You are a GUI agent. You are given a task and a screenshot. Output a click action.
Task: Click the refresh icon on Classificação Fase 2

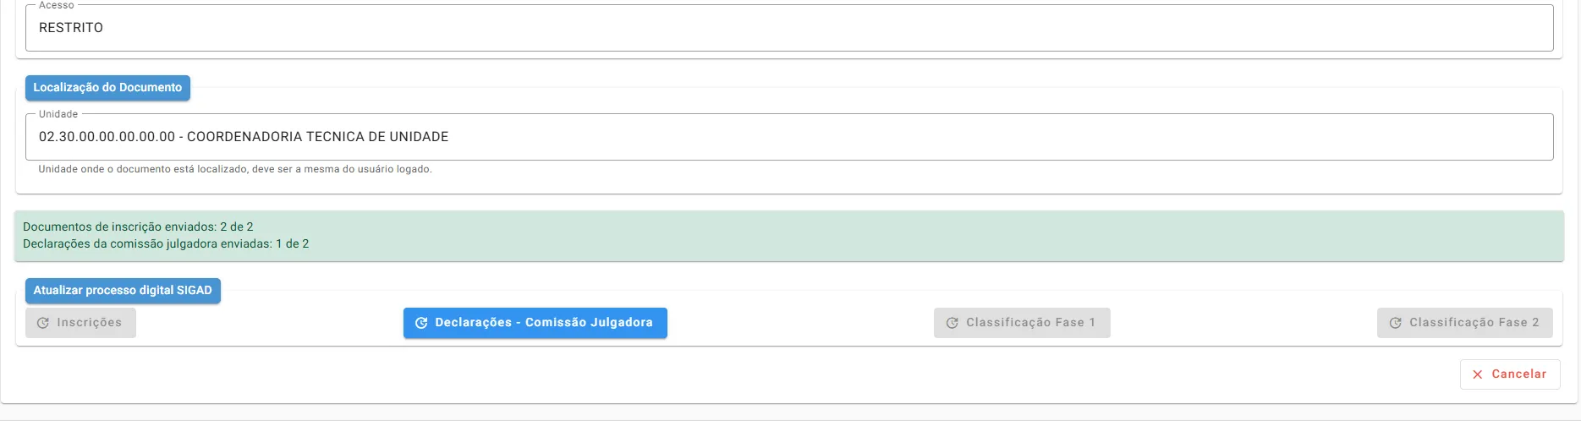[x=1396, y=323]
